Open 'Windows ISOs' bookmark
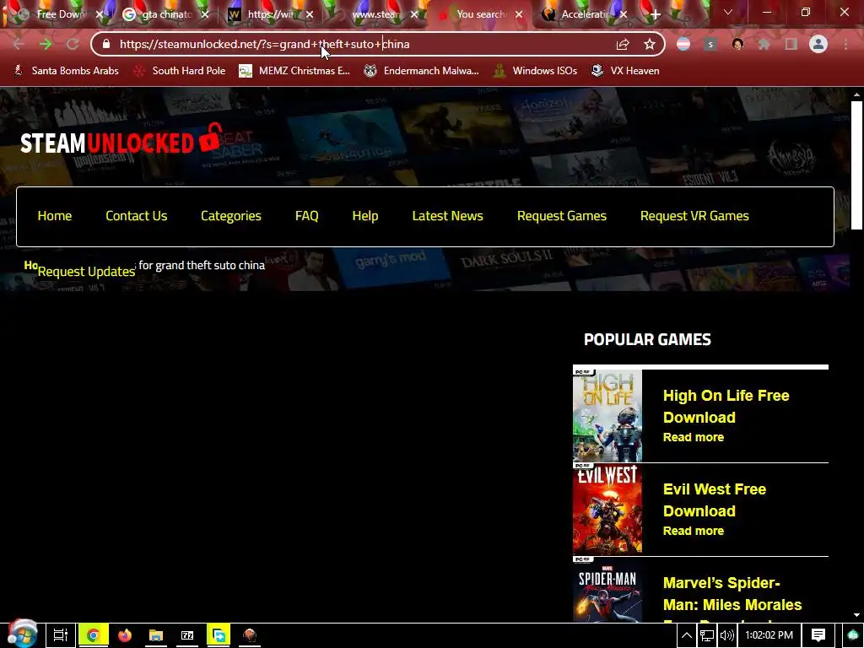Image resolution: width=864 pixels, height=648 pixels. point(535,71)
